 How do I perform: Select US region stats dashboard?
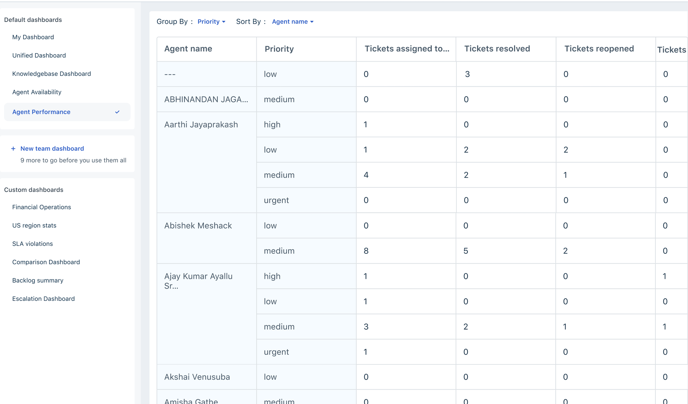34,226
